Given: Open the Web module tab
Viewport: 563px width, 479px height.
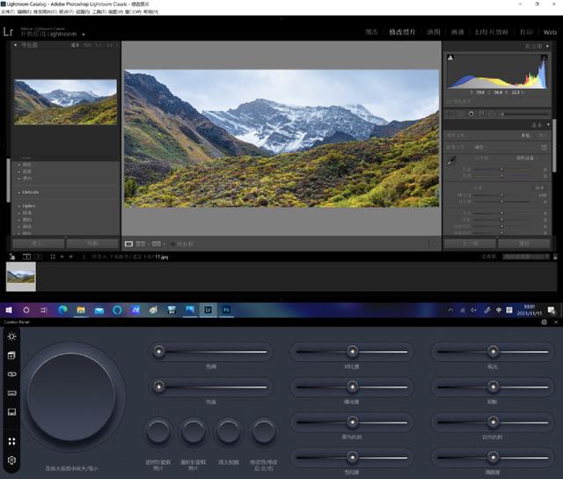Looking at the screenshot, I should (549, 32).
